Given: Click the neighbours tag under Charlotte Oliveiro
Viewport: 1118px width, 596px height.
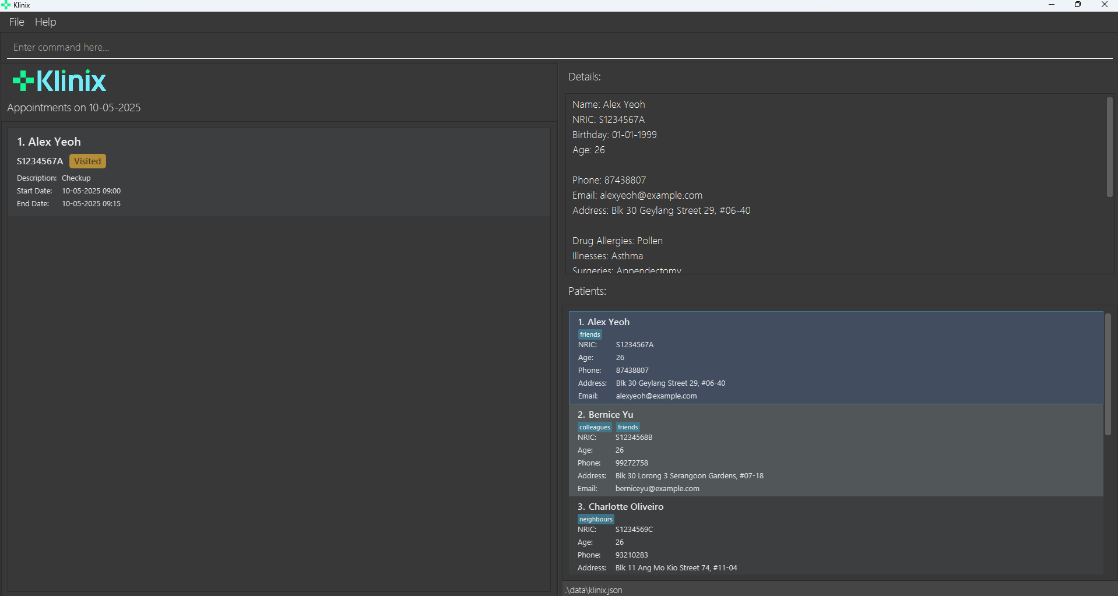Looking at the screenshot, I should (x=596, y=519).
